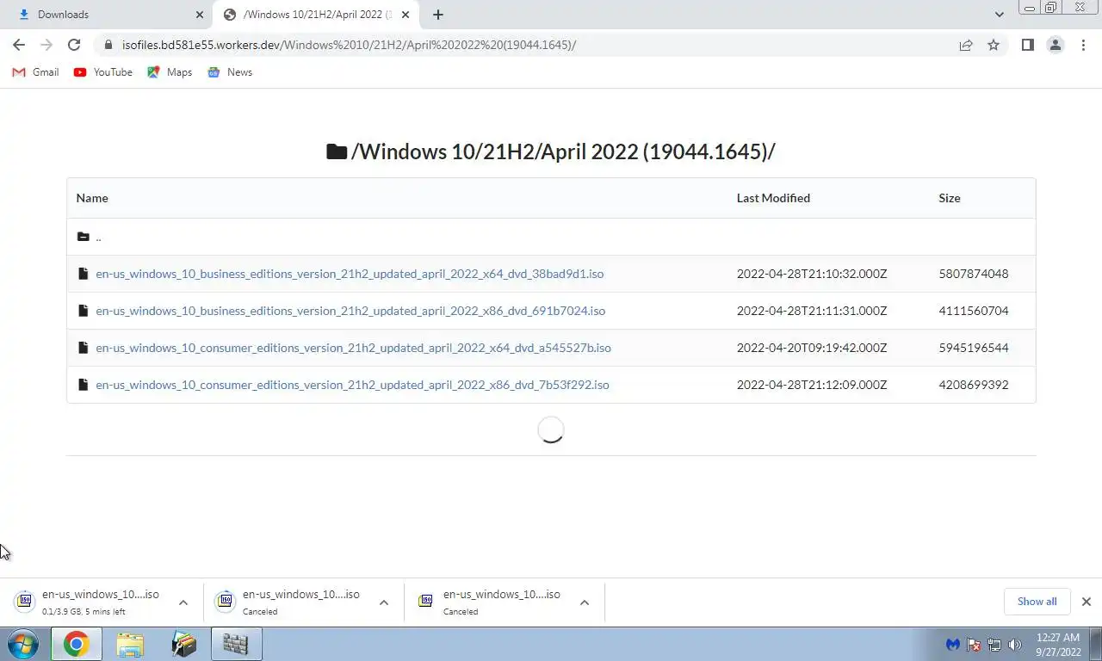Select the size value 5807874048
The height and width of the screenshot is (661, 1102).
coord(974,274)
